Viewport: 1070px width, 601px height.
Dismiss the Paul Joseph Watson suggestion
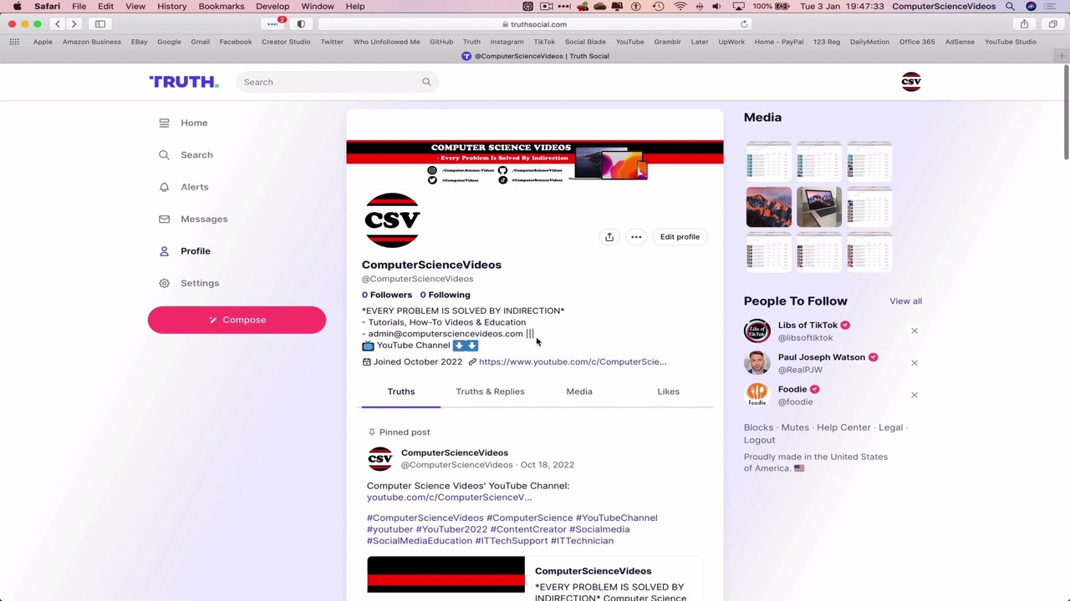(915, 363)
